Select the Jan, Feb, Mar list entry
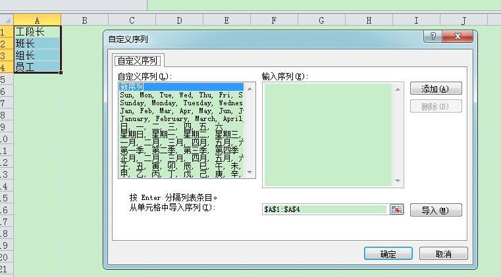The width and height of the screenshot is (501, 277). 181,111
